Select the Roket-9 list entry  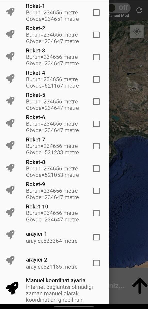(x=50, y=191)
